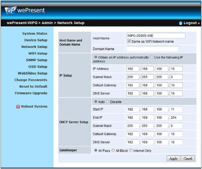Click wePresent-WiPG breadcrumb text
This screenshot has width=202, height=169.
click(22, 23)
